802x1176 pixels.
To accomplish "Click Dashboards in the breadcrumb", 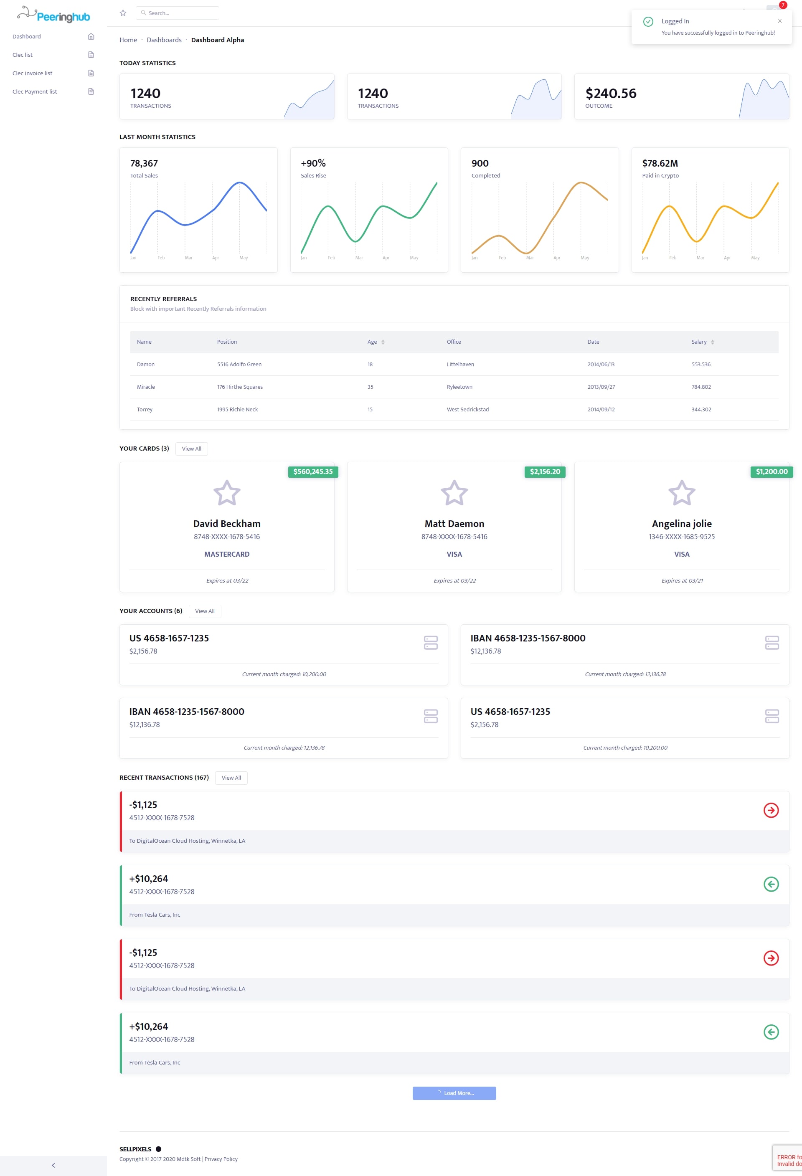I will (x=164, y=40).
